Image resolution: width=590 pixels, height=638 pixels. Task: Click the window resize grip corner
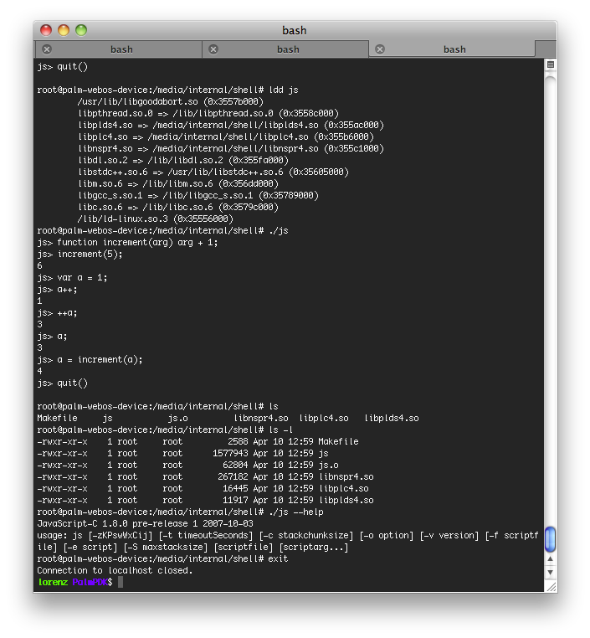551,587
